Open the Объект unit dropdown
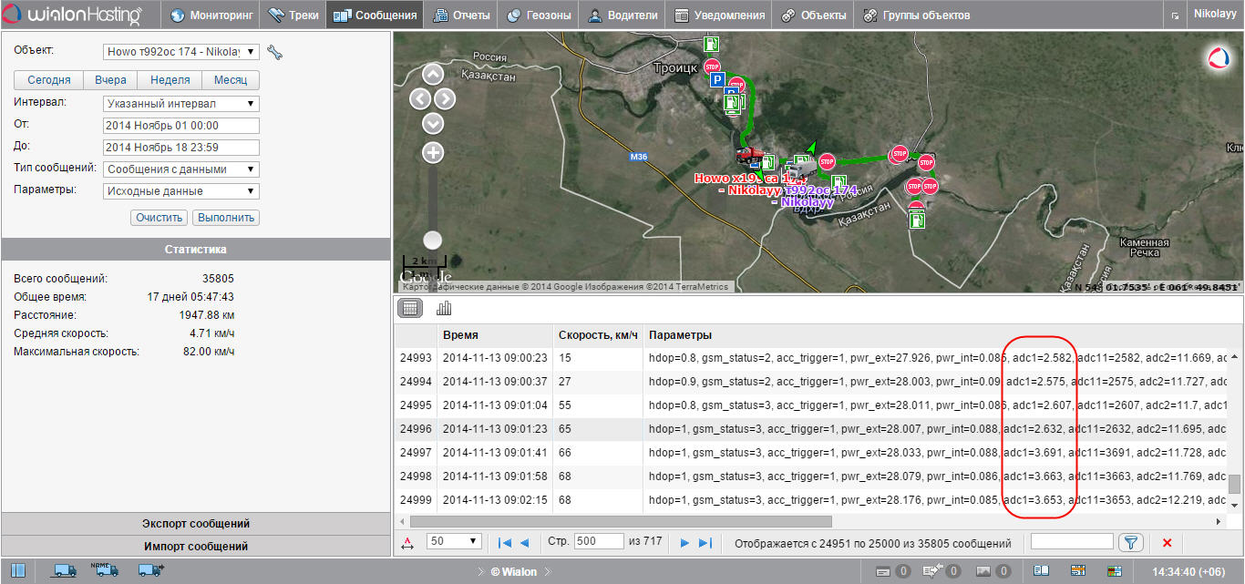This screenshot has width=1245, height=584. 182,53
